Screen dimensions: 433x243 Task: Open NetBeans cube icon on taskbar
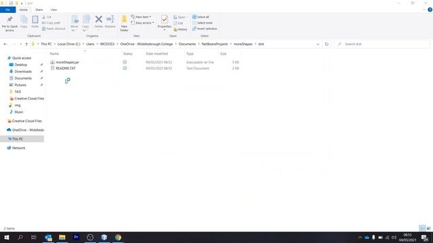coord(104,237)
